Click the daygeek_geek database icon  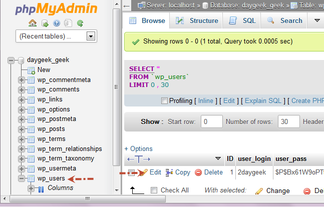(21, 60)
